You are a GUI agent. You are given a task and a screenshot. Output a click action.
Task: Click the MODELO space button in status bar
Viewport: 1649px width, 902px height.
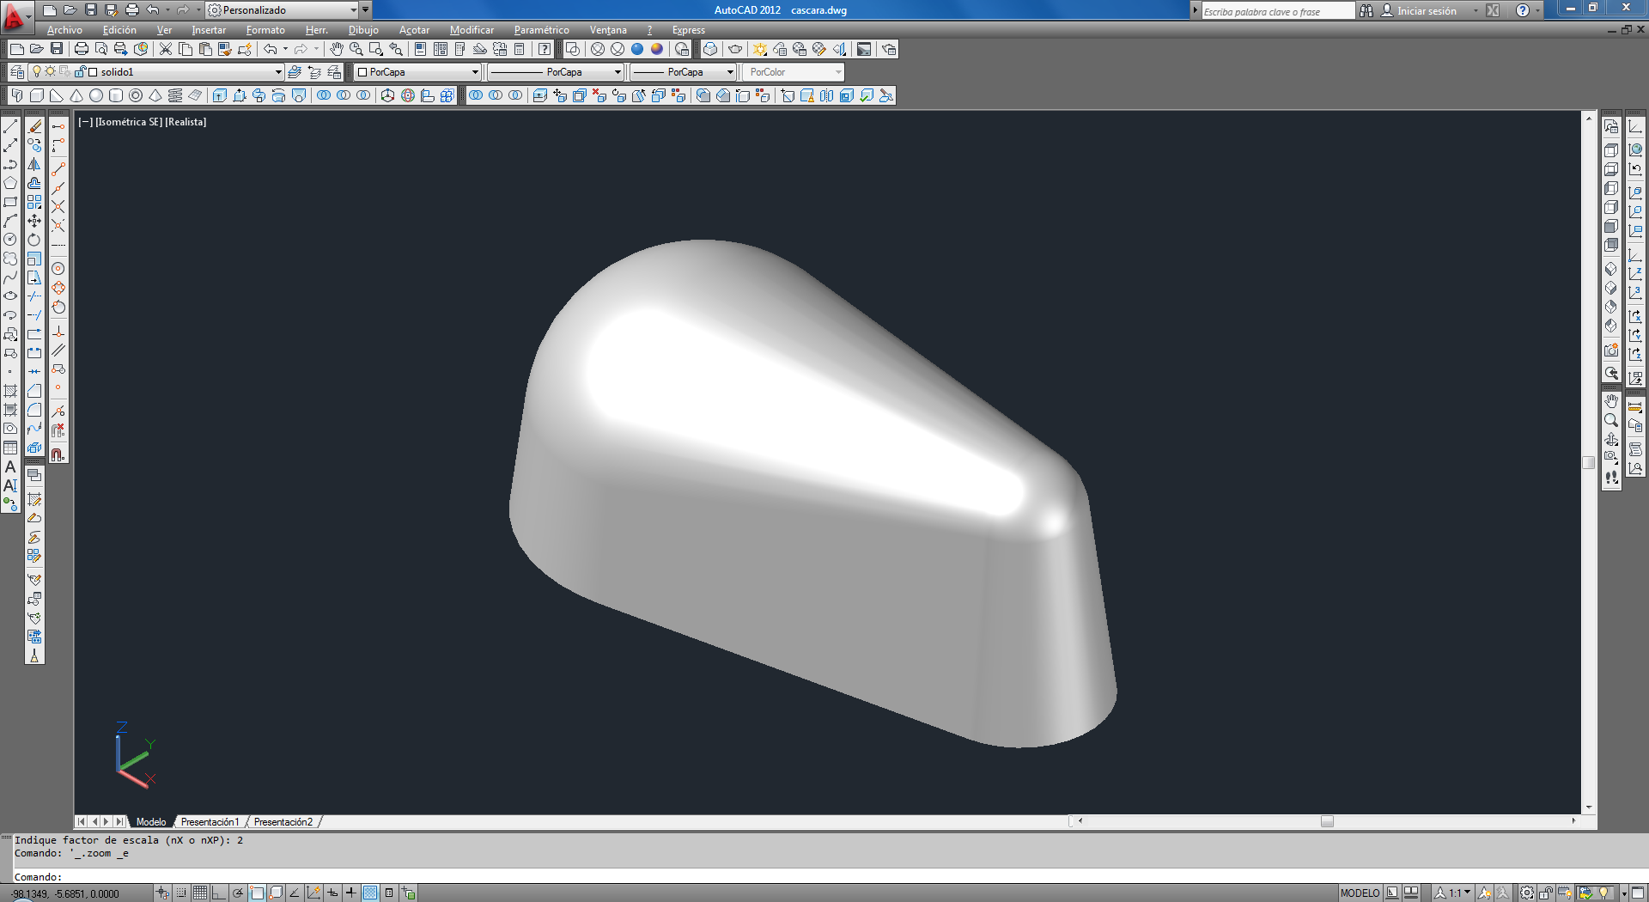pos(1360,893)
